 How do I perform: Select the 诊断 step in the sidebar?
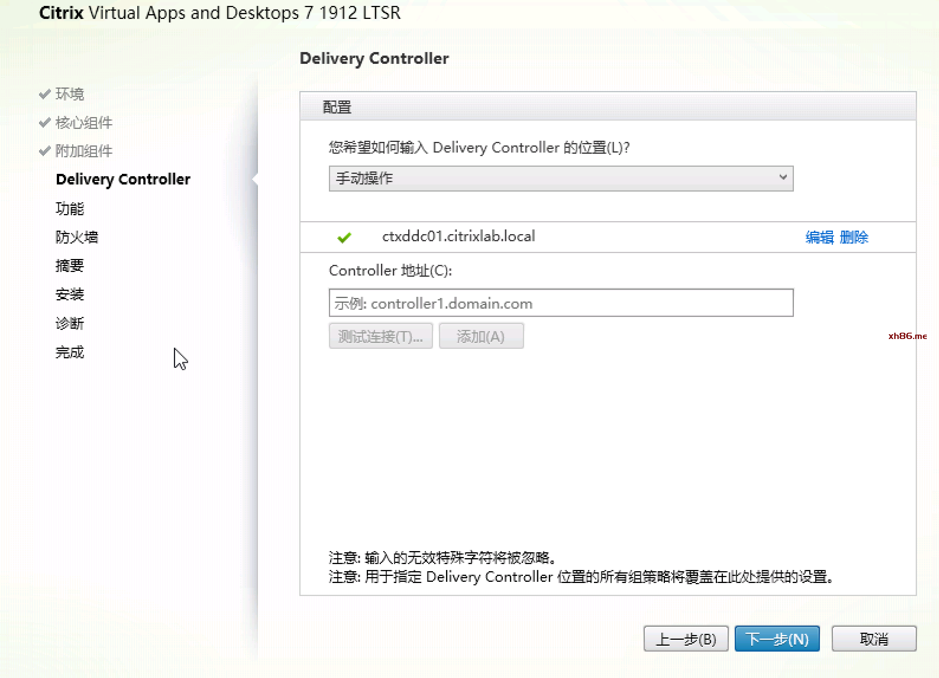click(69, 323)
